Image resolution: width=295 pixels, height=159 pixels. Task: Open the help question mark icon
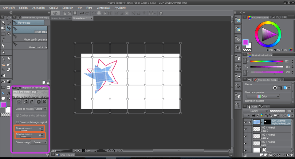161,13
